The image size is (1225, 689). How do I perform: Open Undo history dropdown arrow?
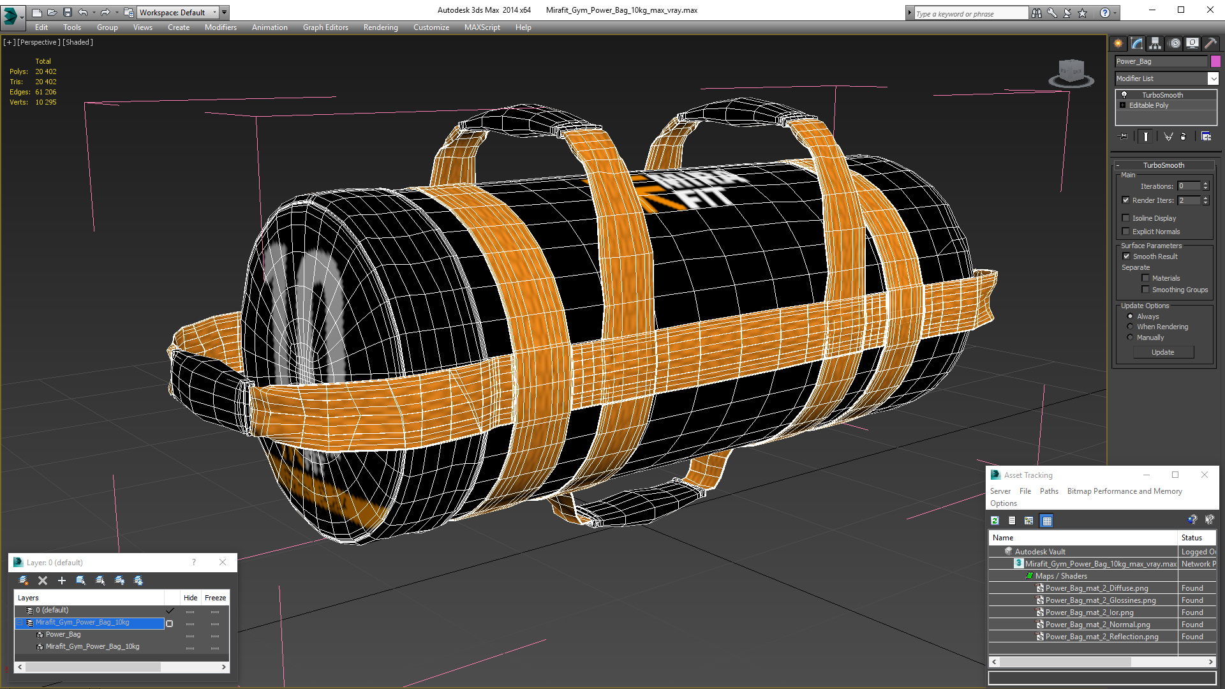[94, 12]
